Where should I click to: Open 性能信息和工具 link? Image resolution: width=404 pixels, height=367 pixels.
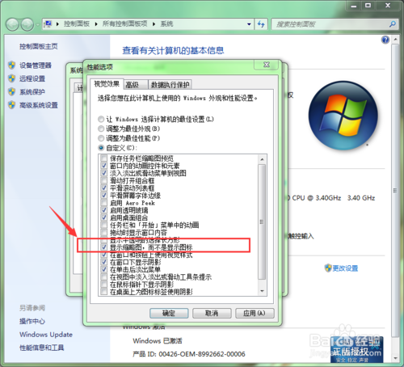click(42, 348)
